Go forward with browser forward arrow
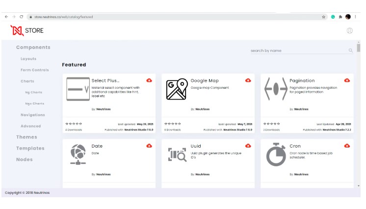This screenshot has width=366, height=209. coord(14,17)
